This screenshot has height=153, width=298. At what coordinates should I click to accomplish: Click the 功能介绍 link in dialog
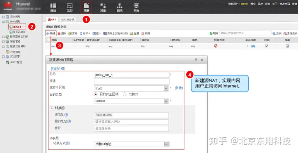(58, 68)
